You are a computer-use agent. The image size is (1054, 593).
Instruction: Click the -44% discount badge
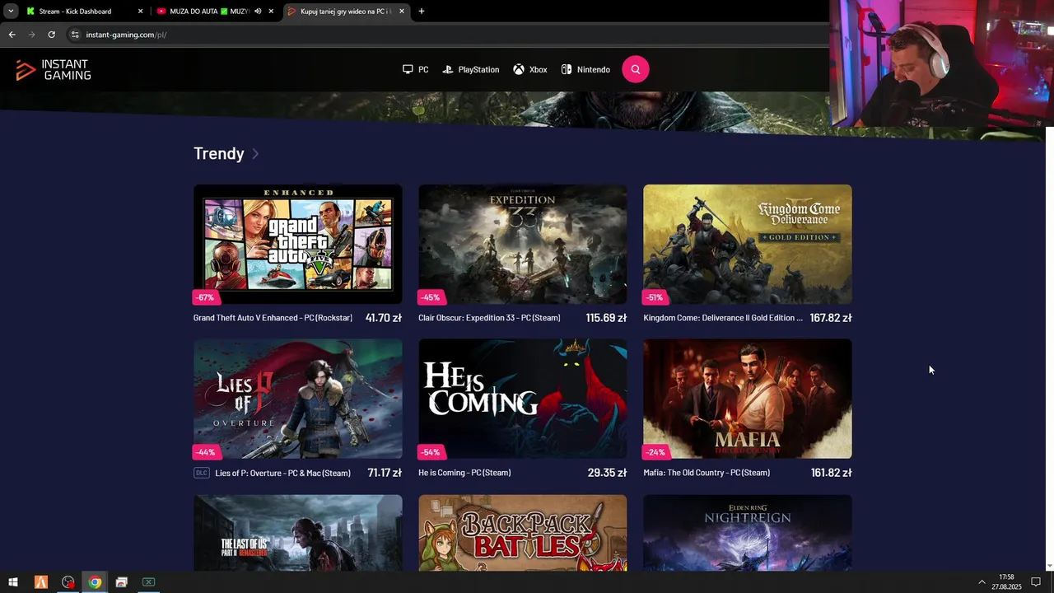pos(206,452)
